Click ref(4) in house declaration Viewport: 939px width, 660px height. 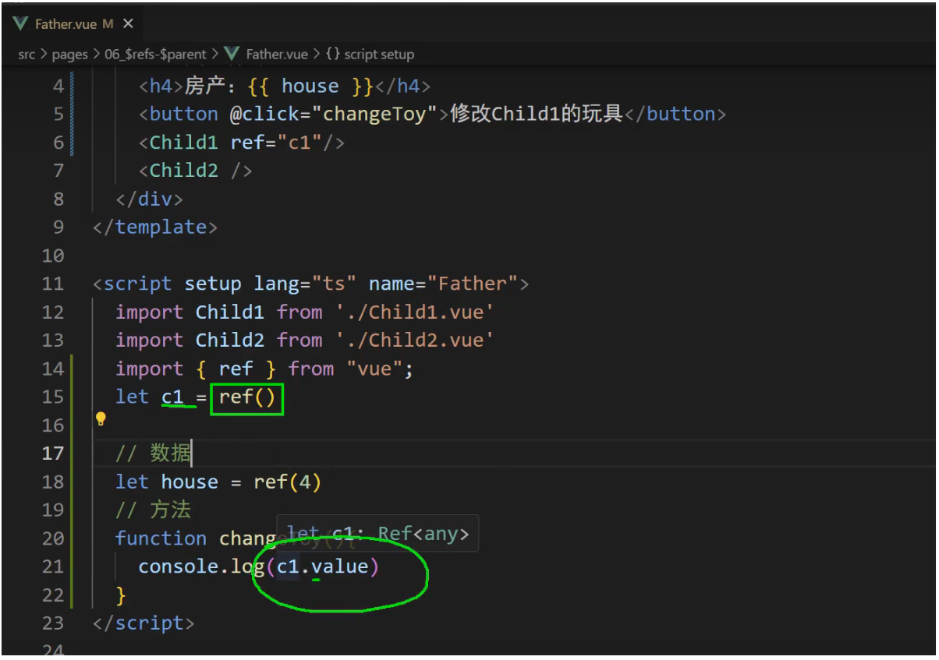pyautogui.click(x=288, y=482)
